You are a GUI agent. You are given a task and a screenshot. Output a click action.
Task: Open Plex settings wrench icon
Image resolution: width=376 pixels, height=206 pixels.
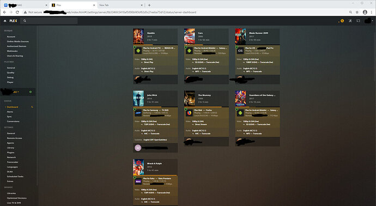[350, 21]
